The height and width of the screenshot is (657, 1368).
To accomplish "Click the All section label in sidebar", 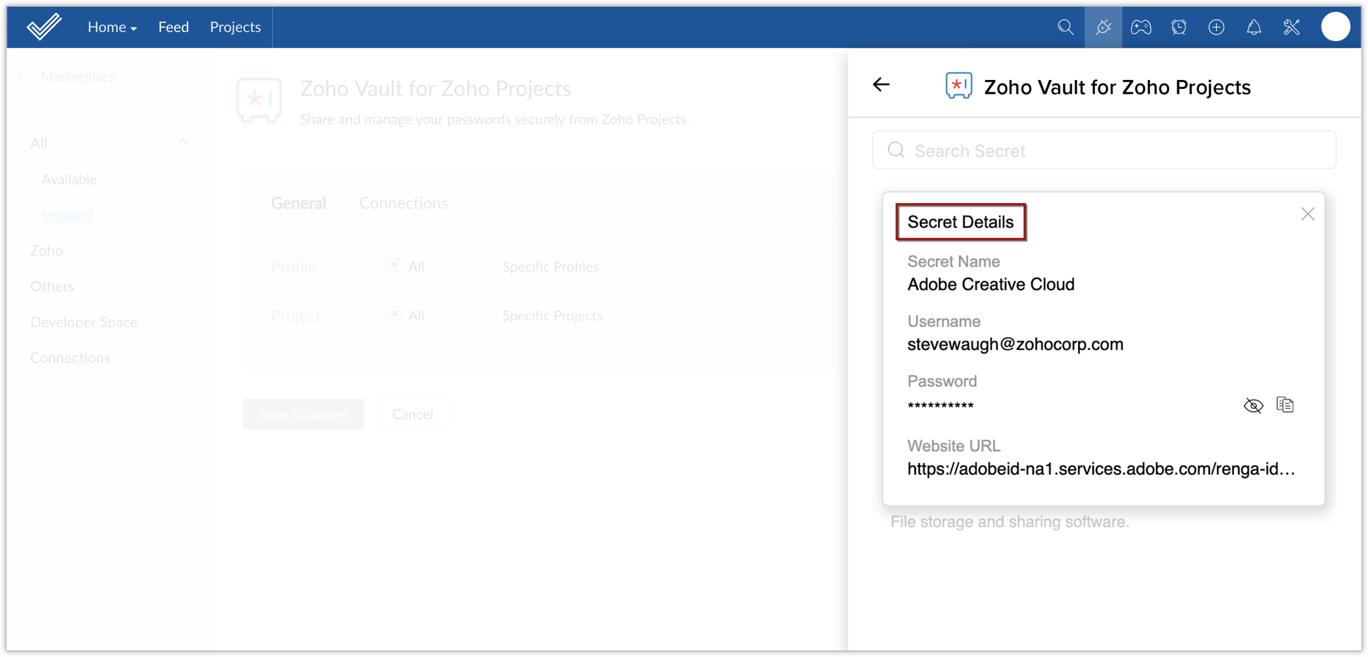I will (x=38, y=143).
